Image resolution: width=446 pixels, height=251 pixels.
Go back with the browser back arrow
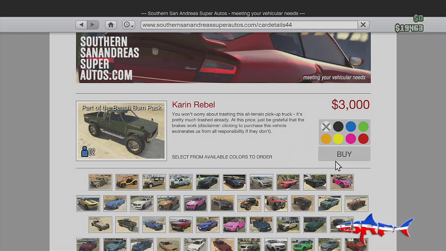tap(81, 25)
